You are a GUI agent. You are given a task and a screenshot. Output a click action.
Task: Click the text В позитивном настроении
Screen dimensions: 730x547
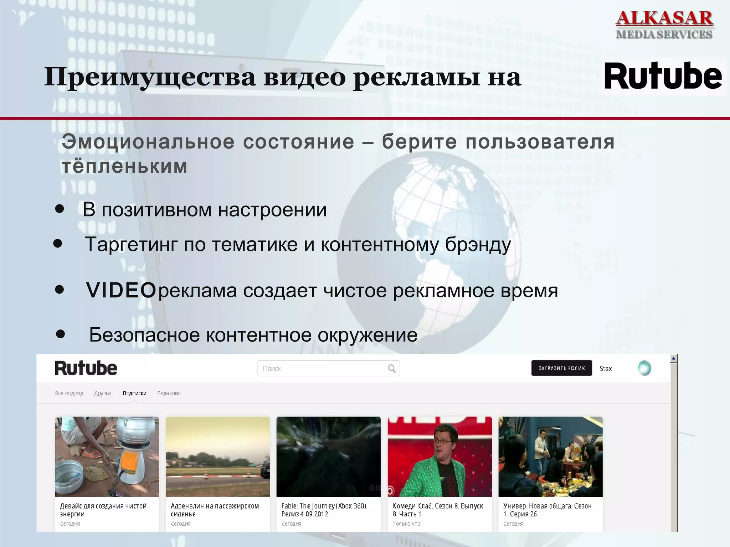pyautogui.click(x=205, y=210)
